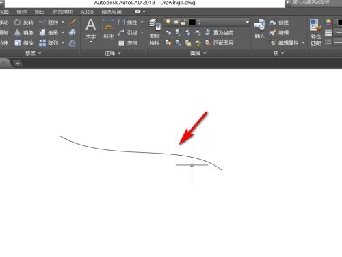
Task: Open the layer list dropdown arrow
Action: click(247, 23)
